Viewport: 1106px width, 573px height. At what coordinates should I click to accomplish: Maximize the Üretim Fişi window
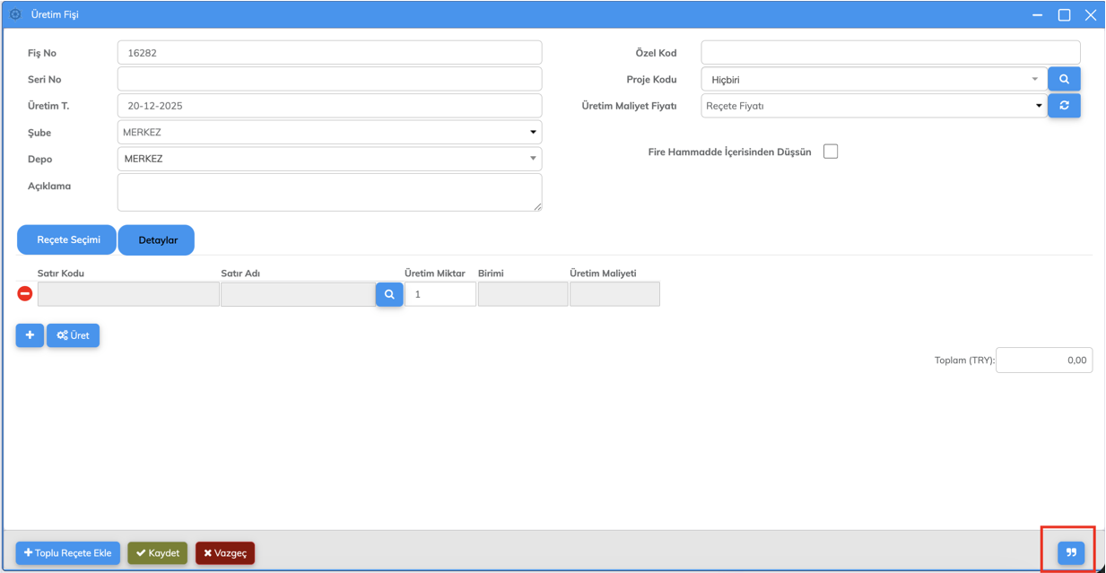point(1064,14)
